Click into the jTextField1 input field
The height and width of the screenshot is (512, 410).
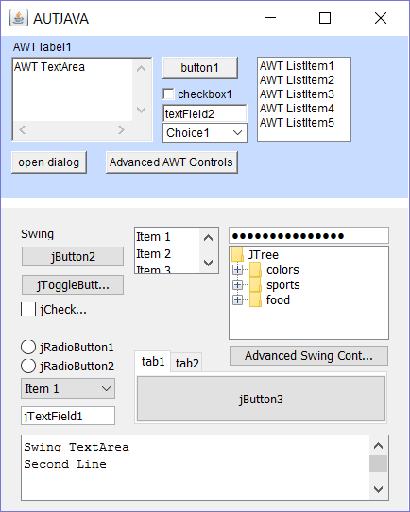(68, 416)
